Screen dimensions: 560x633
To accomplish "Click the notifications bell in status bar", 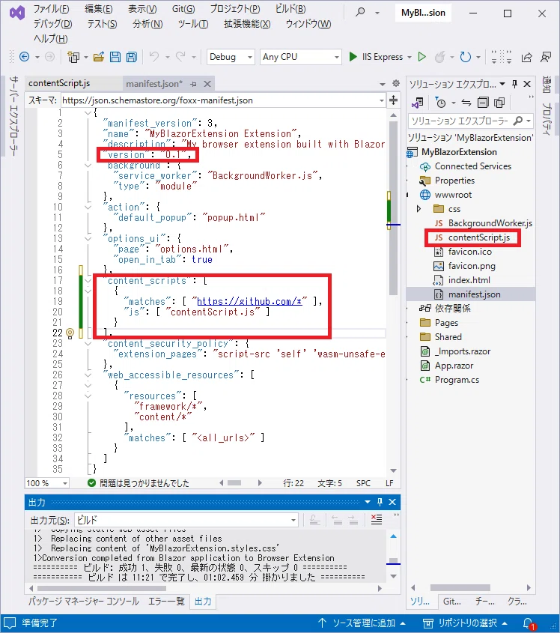I will coord(528,623).
